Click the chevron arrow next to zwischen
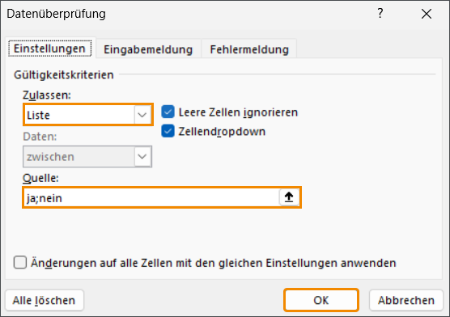450x317 pixels. click(142, 157)
